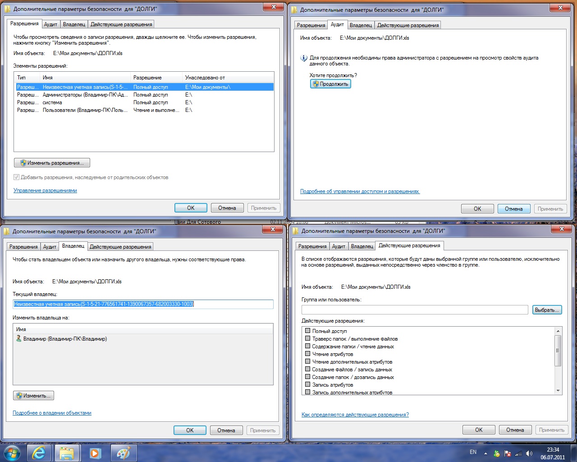The image size is (577, 462).
Task: Launch Internet Explorer from the taskbar
Action: click(39, 453)
